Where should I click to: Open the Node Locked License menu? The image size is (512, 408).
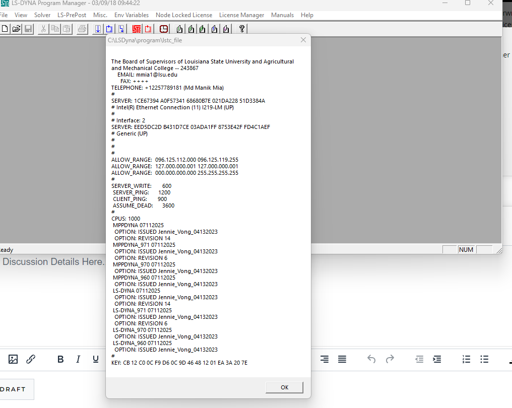pos(184,15)
